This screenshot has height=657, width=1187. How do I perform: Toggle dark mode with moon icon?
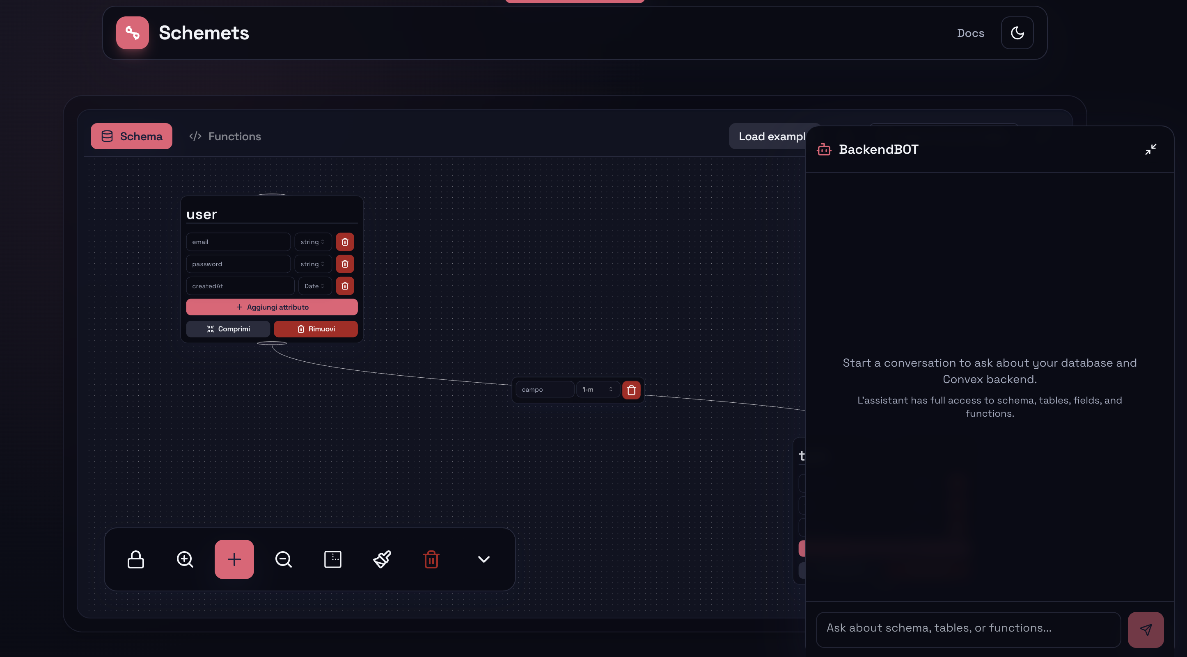coord(1017,33)
